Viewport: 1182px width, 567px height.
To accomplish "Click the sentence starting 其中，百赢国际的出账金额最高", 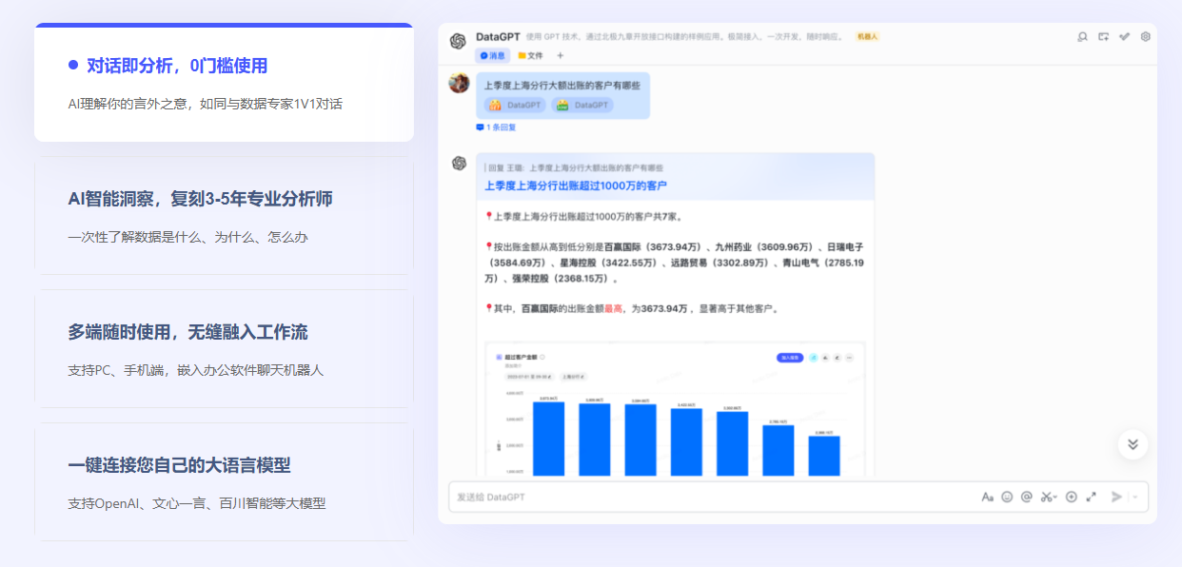I will pos(634,308).
